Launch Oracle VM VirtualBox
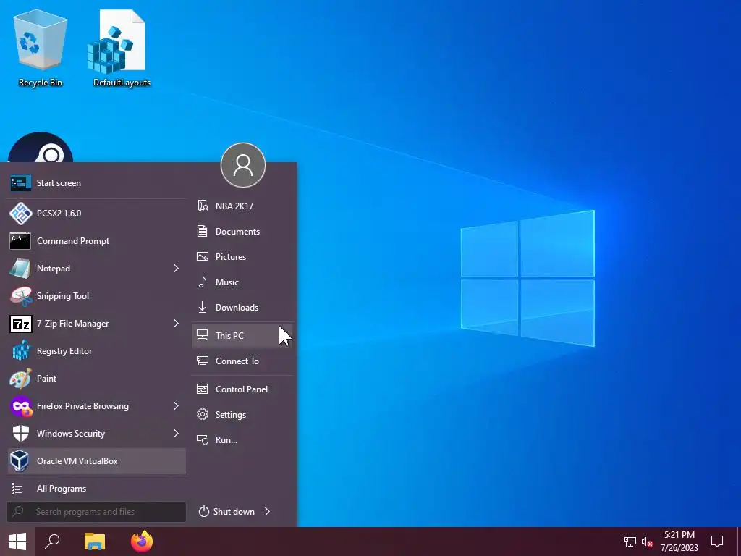The height and width of the screenshot is (556, 741). pyautogui.click(x=96, y=461)
